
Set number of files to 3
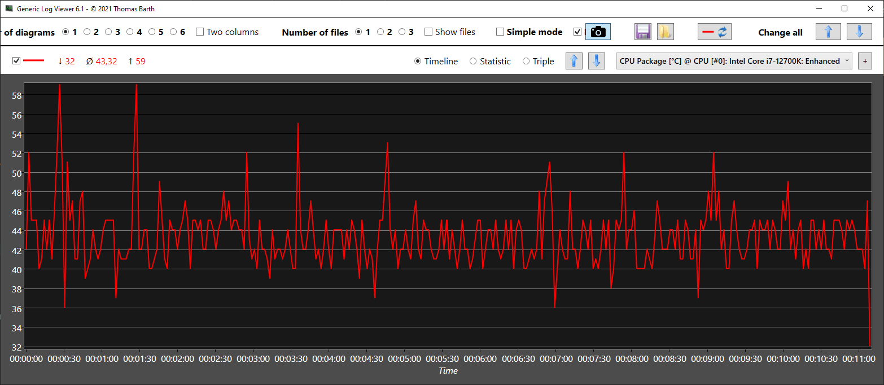[x=402, y=32]
